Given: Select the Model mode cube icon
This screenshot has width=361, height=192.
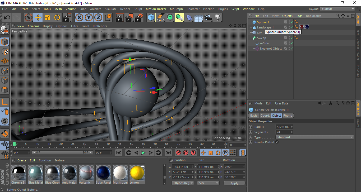Looking at the screenshot, I should pyautogui.click(x=5, y=42).
